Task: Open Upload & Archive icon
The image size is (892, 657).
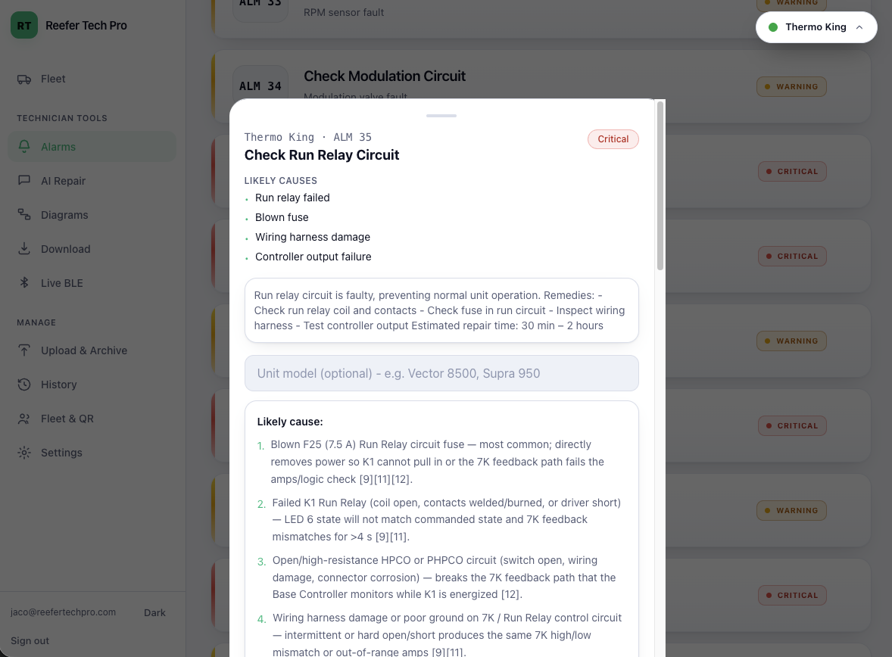Action: (24, 350)
